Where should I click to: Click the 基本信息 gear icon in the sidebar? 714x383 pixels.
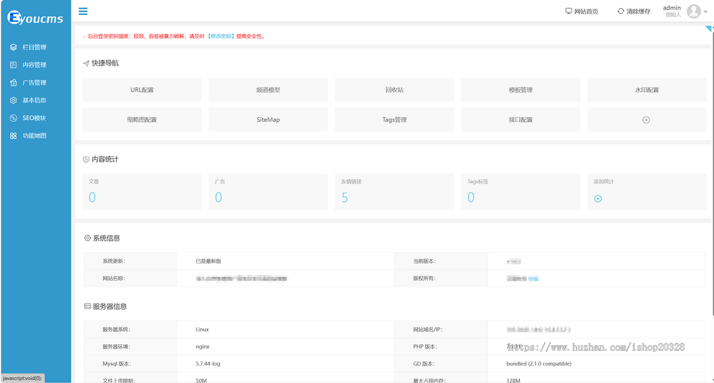coord(13,101)
